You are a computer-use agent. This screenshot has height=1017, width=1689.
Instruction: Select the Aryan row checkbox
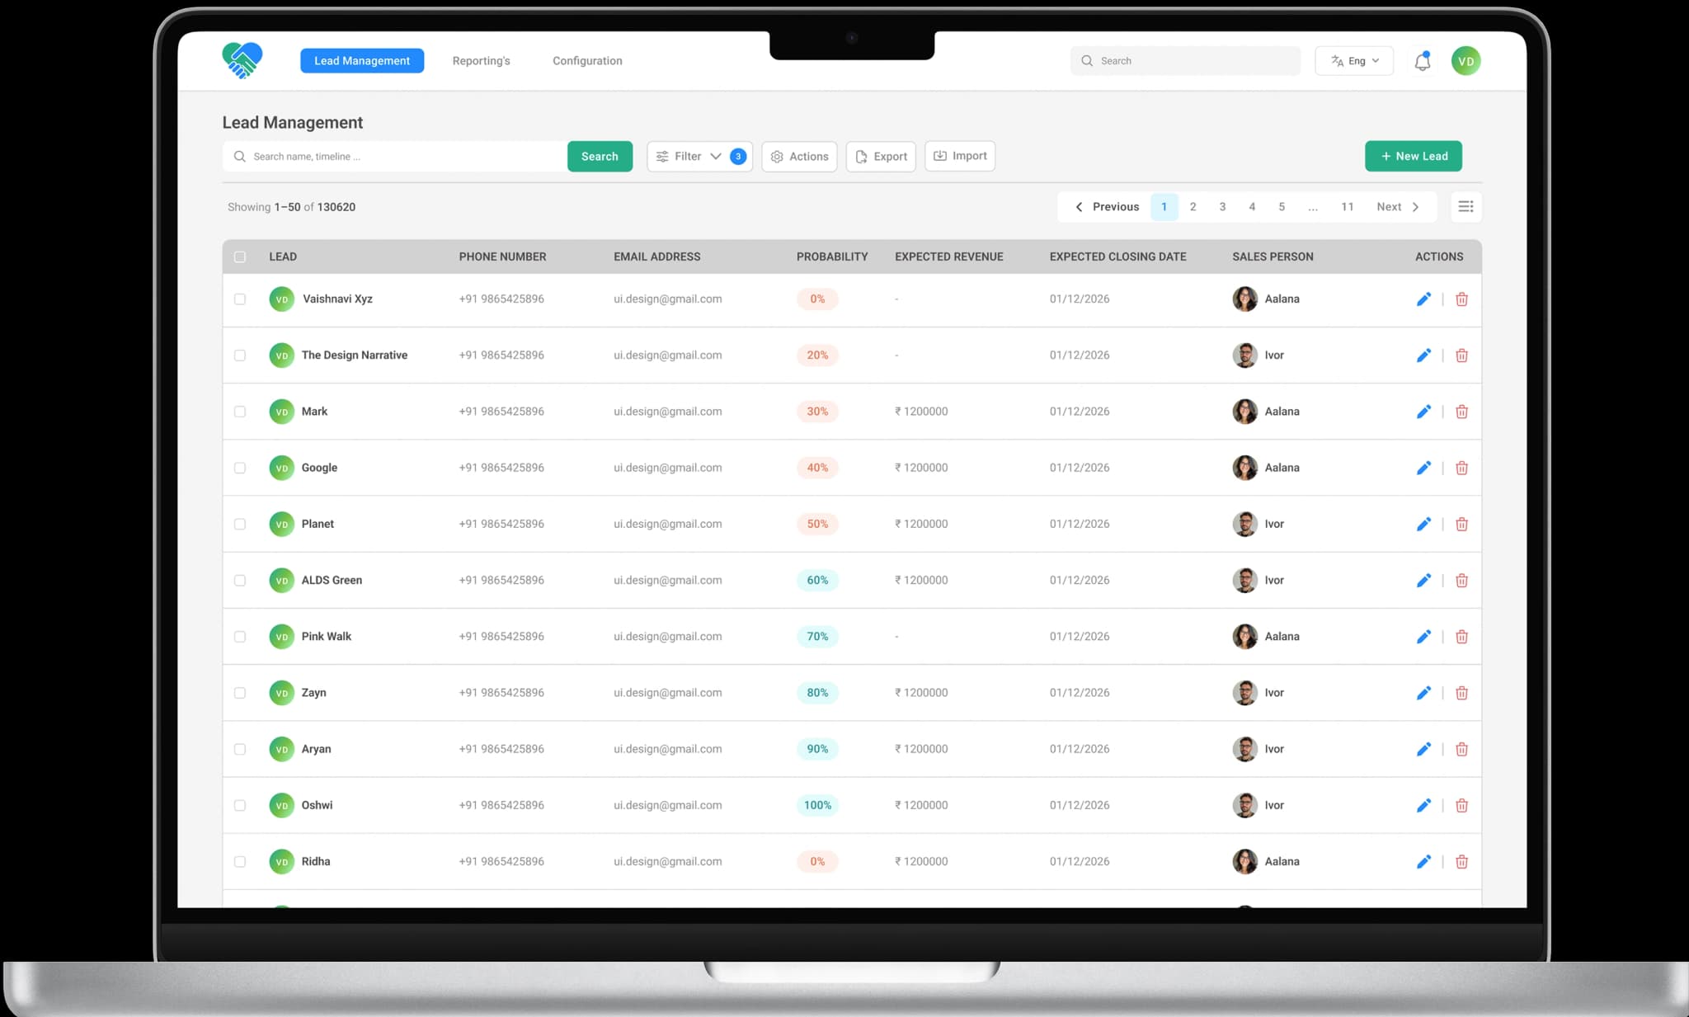240,749
